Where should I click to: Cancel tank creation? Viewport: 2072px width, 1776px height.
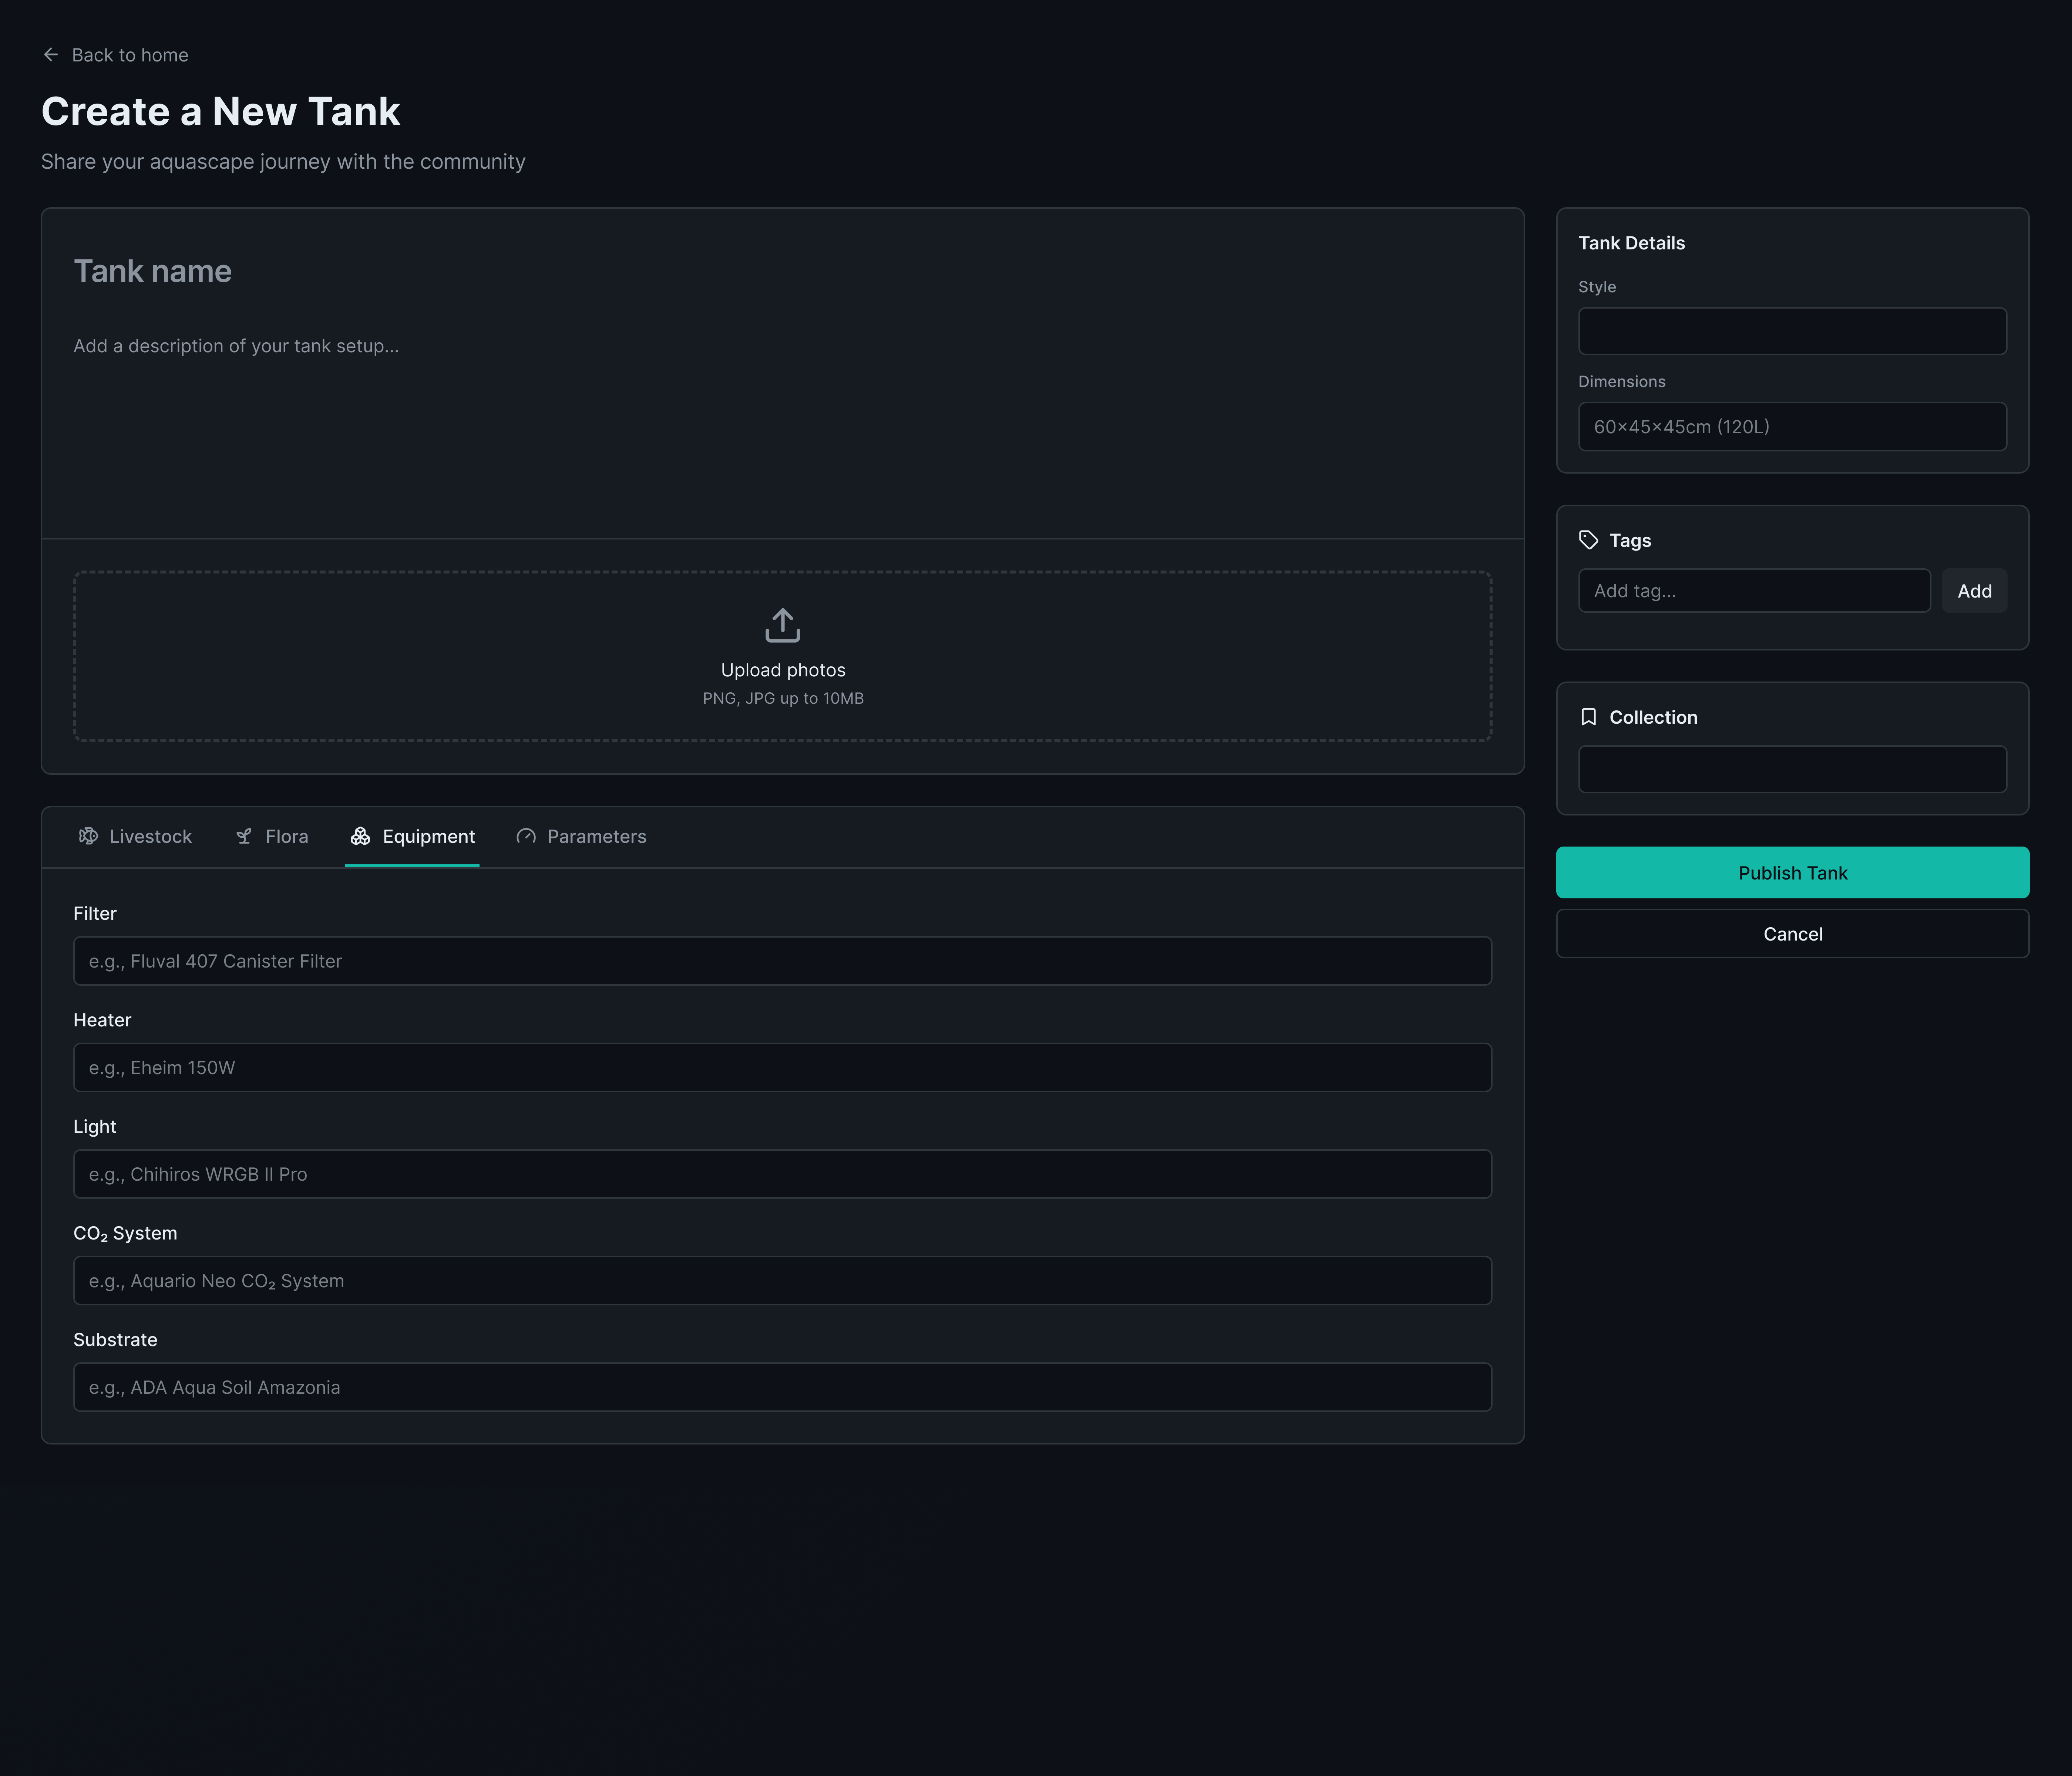[x=1792, y=934]
